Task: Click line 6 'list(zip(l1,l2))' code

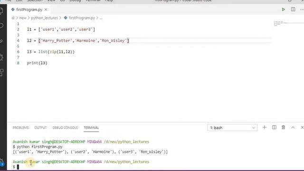Action: click(57, 52)
